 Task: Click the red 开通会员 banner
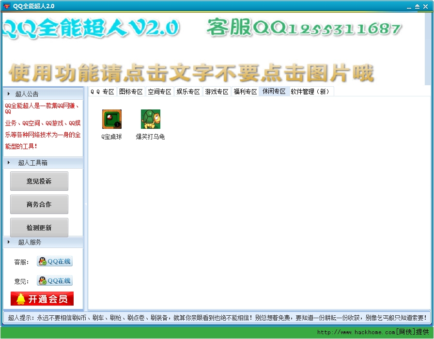click(42, 299)
